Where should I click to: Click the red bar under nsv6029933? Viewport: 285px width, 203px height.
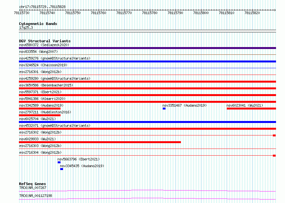pos(100,142)
